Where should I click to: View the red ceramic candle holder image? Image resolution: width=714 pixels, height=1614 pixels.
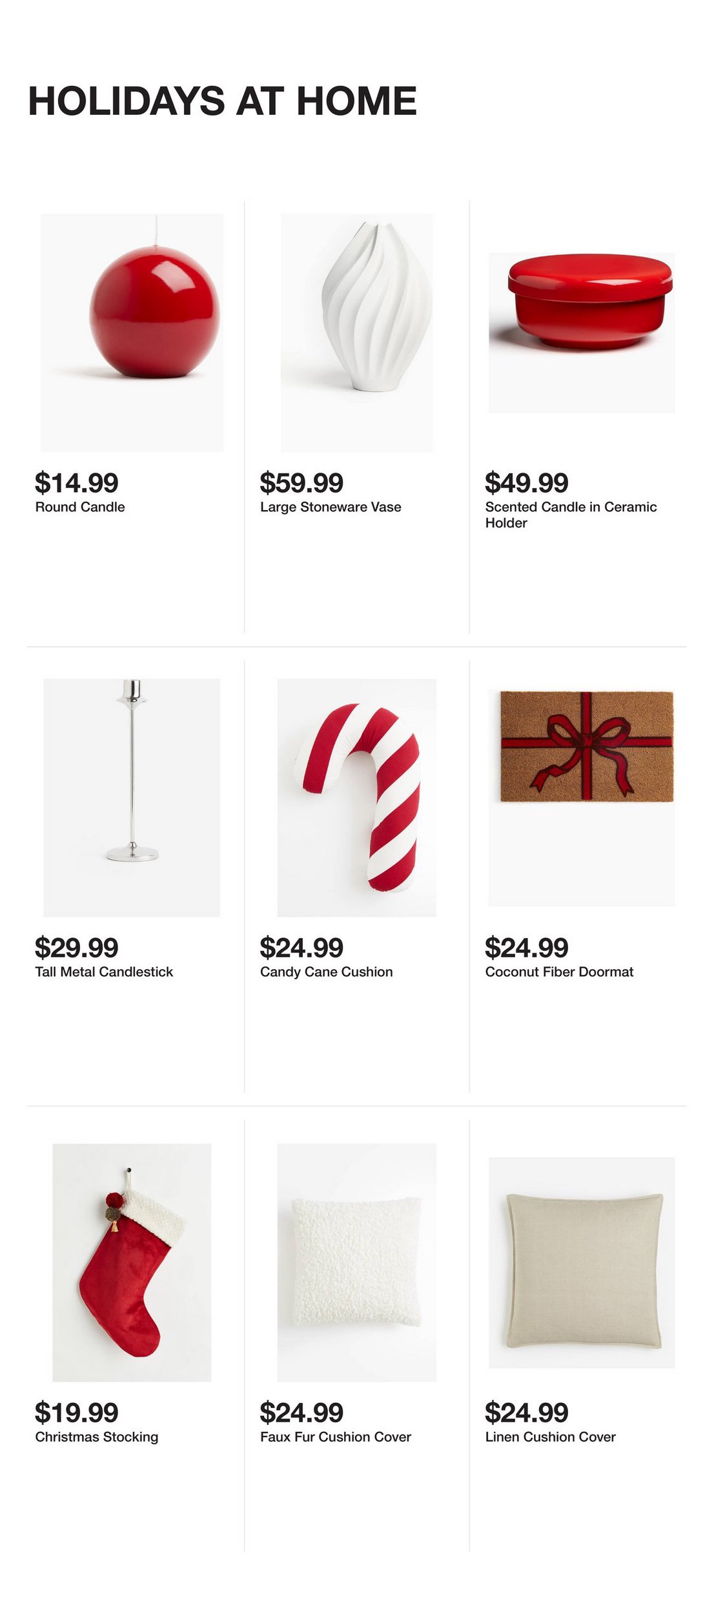(x=581, y=332)
